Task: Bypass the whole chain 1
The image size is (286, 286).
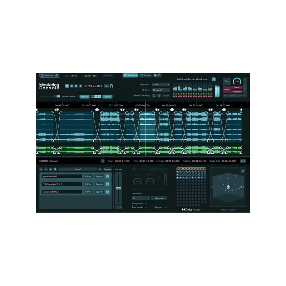Action: [x=107, y=169]
